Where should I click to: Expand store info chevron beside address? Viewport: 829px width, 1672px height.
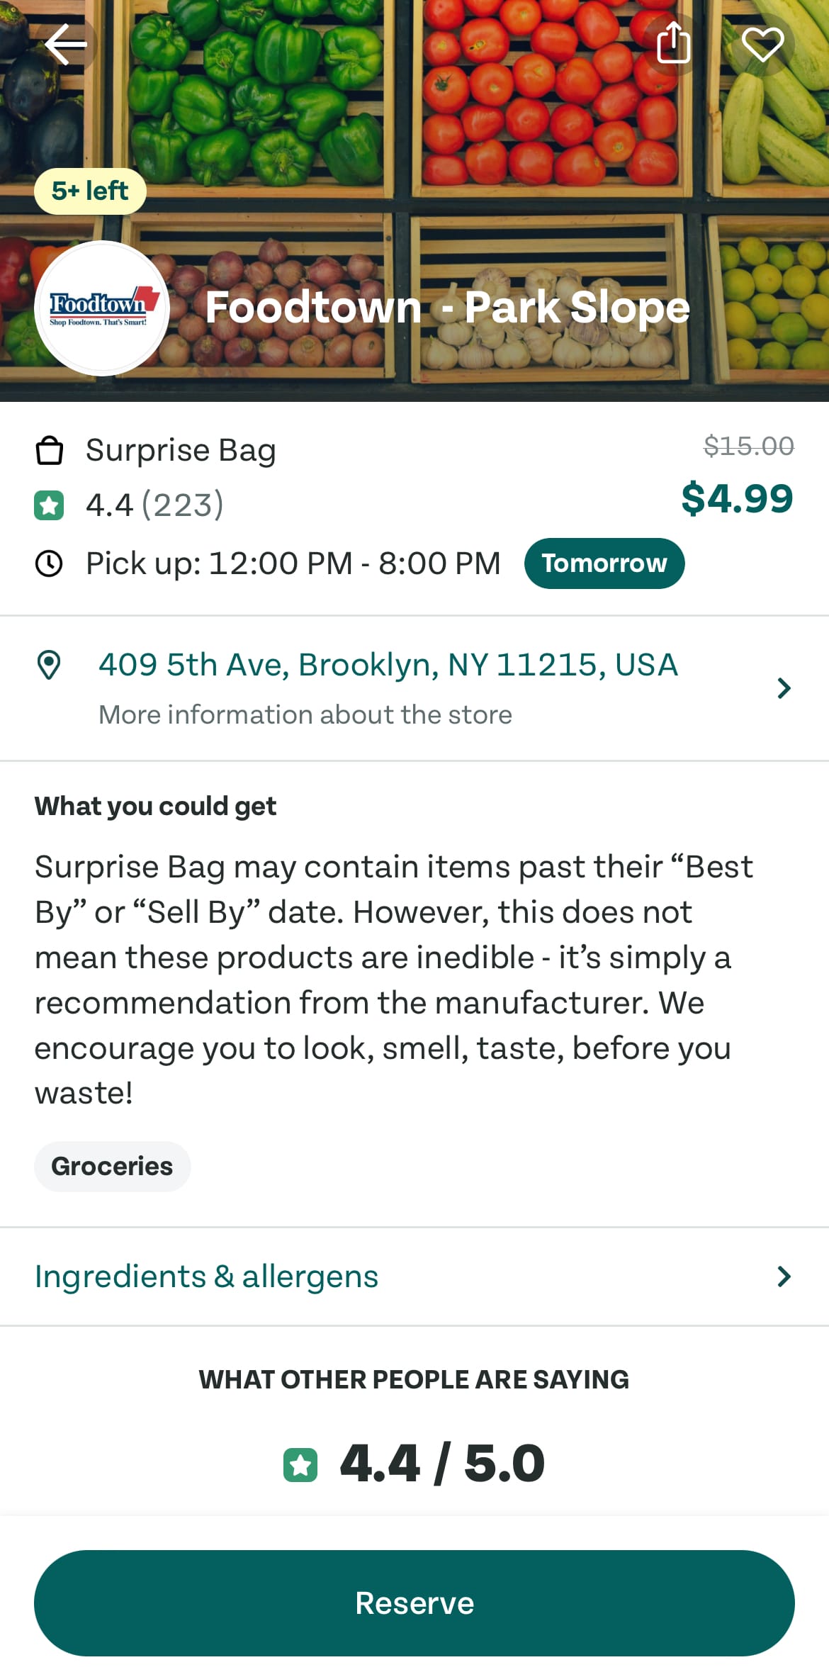pos(783,688)
